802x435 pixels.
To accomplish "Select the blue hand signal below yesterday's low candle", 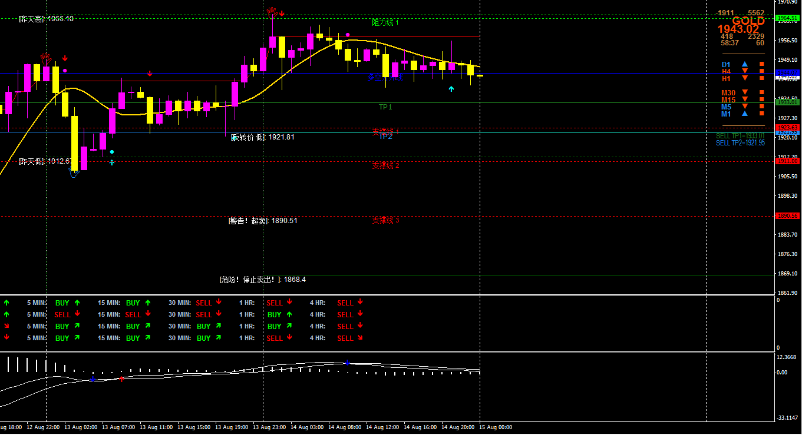I will [74, 172].
